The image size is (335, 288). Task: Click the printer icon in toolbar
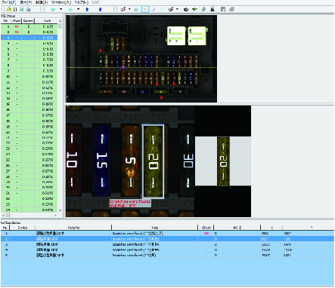(29, 9)
